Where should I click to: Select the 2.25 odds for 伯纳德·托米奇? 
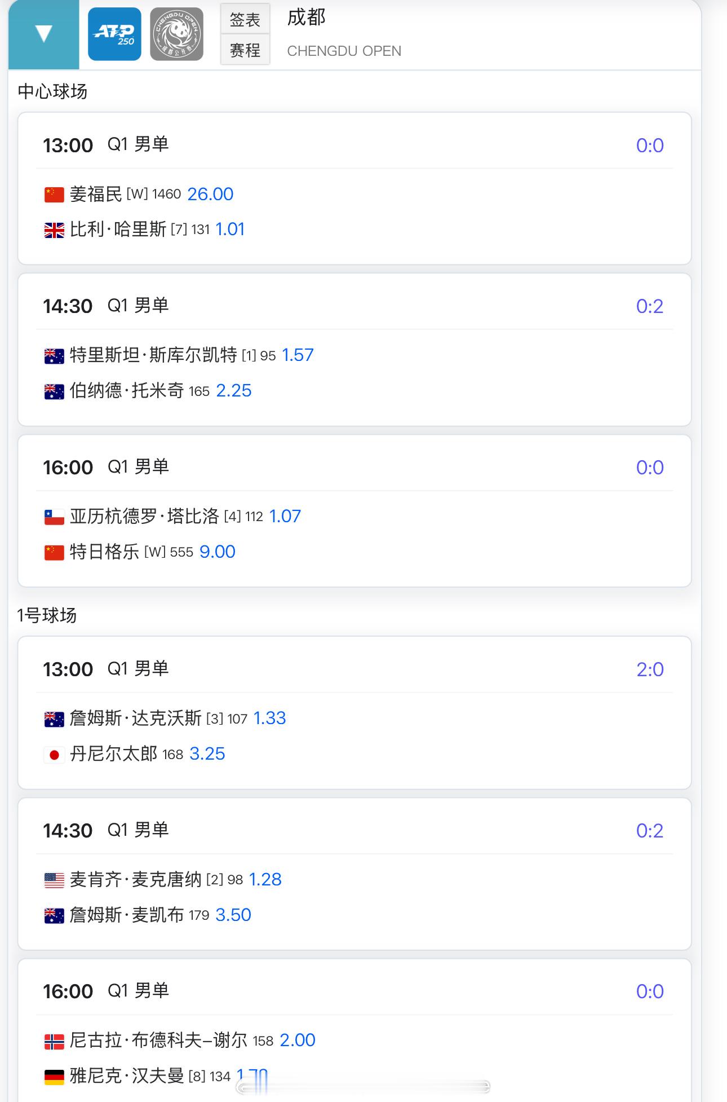[234, 390]
